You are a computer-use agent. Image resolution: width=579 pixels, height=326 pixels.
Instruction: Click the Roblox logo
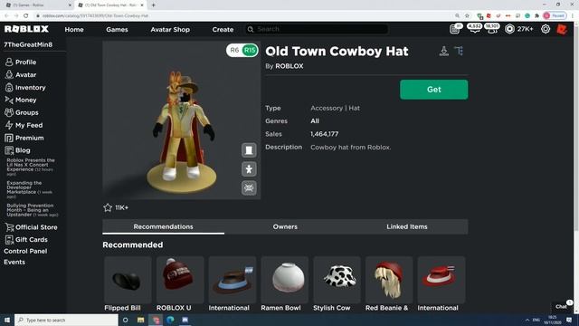pyautogui.click(x=26, y=29)
